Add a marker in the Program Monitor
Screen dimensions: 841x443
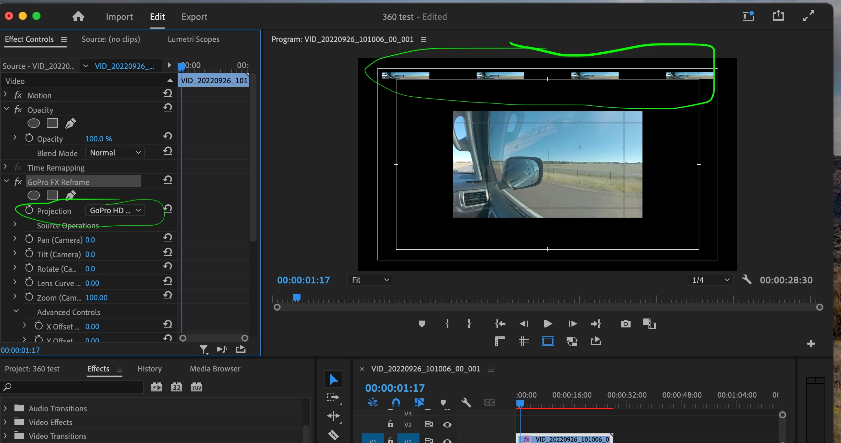coord(422,324)
